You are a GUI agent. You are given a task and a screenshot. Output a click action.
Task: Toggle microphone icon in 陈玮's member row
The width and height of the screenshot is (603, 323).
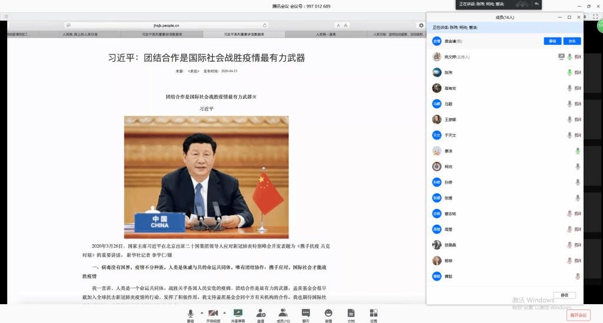(569, 72)
